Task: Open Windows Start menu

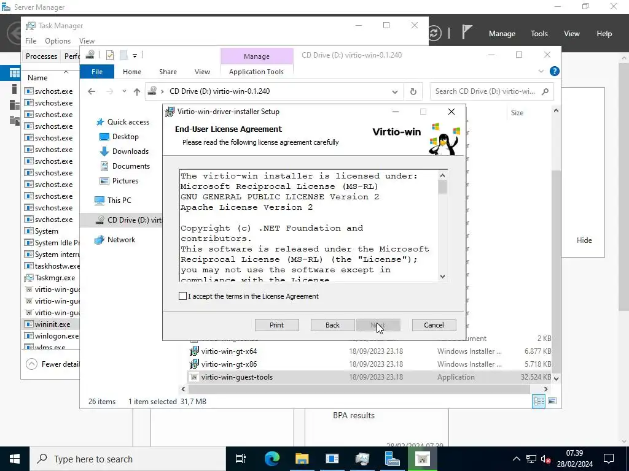Action: click(15, 459)
